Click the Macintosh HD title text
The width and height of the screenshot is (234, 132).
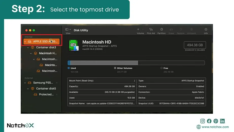(x=97, y=42)
